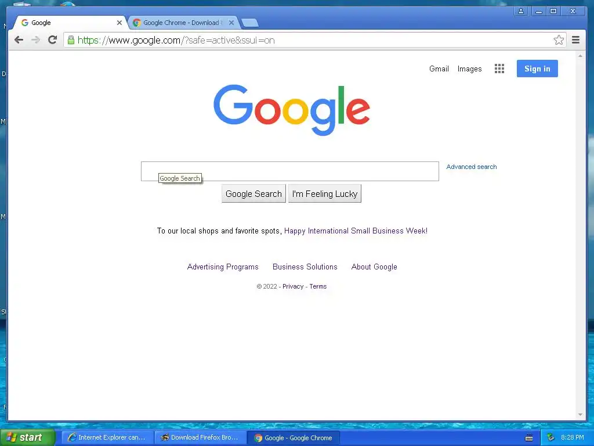This screenshot has width=594, height=446.
Task: Click the network tray icon beside clock
Action: [550, 438]
